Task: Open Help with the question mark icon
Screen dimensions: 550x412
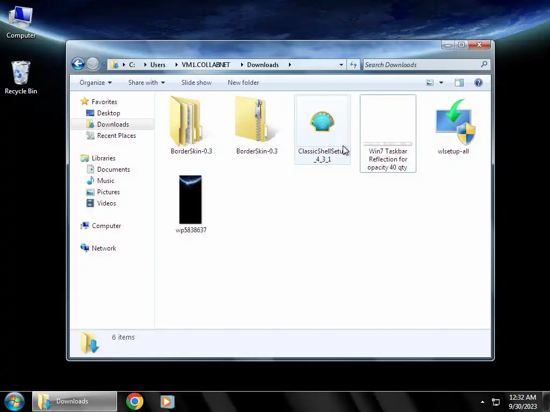Action: 478,83
